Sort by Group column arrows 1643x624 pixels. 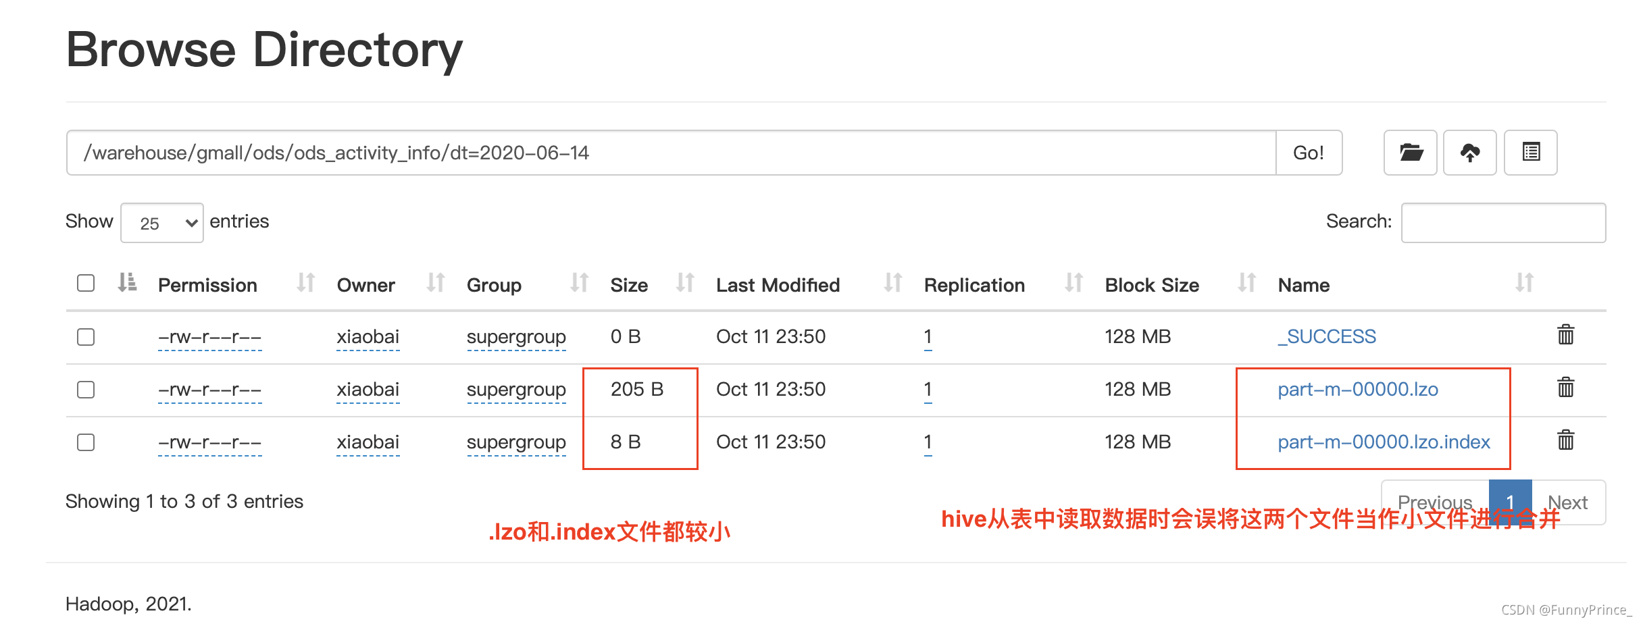click(579, 283)
